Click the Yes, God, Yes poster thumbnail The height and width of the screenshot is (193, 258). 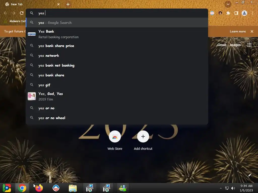click(32, 96)
